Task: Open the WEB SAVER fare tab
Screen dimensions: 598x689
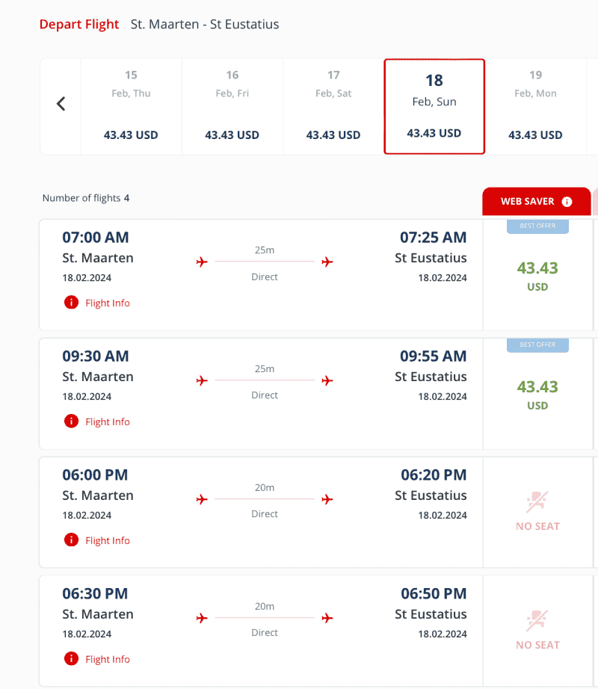Action: pos(528,202)
